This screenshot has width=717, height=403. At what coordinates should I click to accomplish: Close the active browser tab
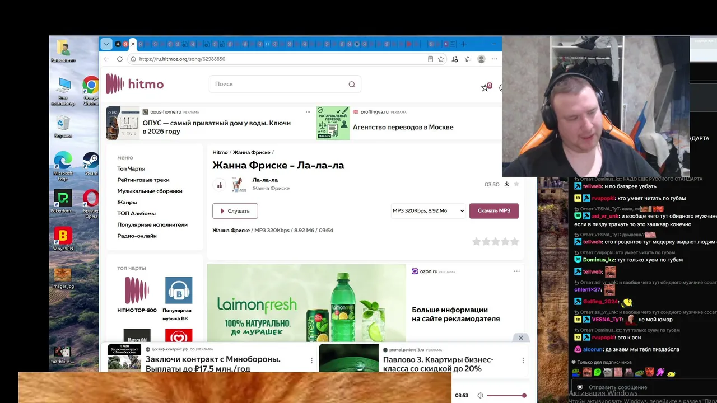133,44
